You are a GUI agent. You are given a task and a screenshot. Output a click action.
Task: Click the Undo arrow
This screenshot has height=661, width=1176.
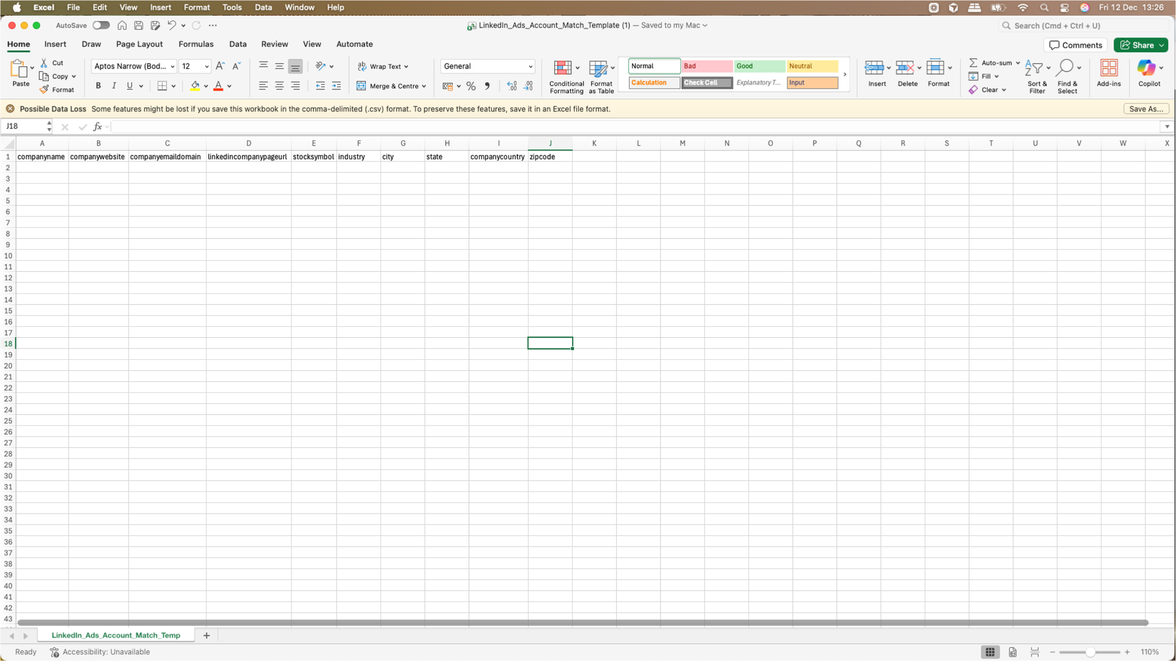(x=171, y=26)
